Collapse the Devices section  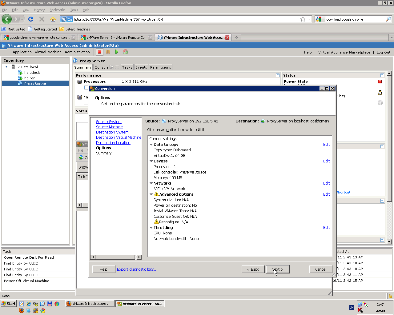(x=151, y=161)
